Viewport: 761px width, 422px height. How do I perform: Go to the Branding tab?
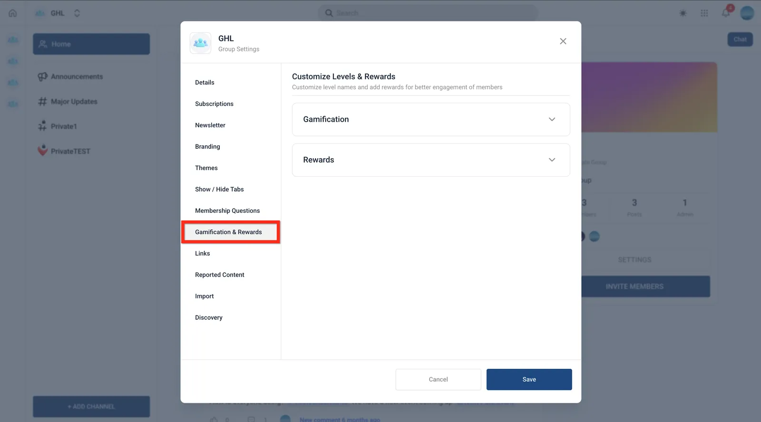207,147
